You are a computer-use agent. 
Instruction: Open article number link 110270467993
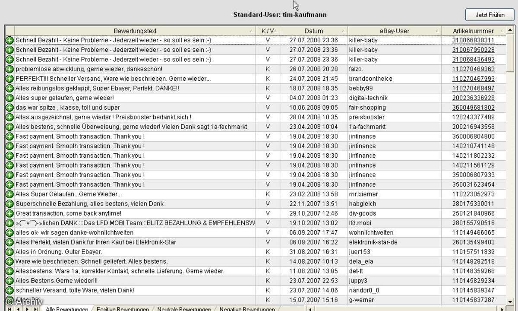click(474, 79)
